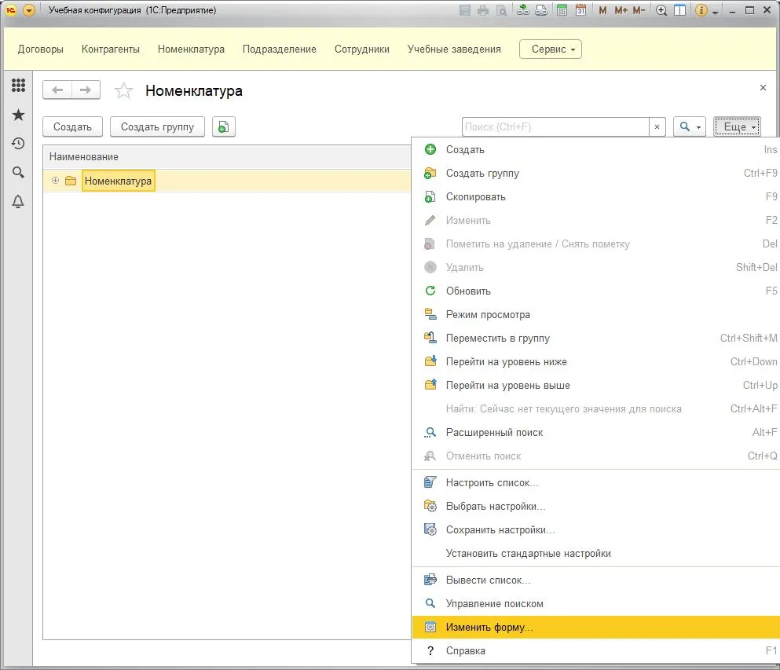780x670 pixels.
Task: Choose Справка menu item
Action: click(x=596, y=650)
